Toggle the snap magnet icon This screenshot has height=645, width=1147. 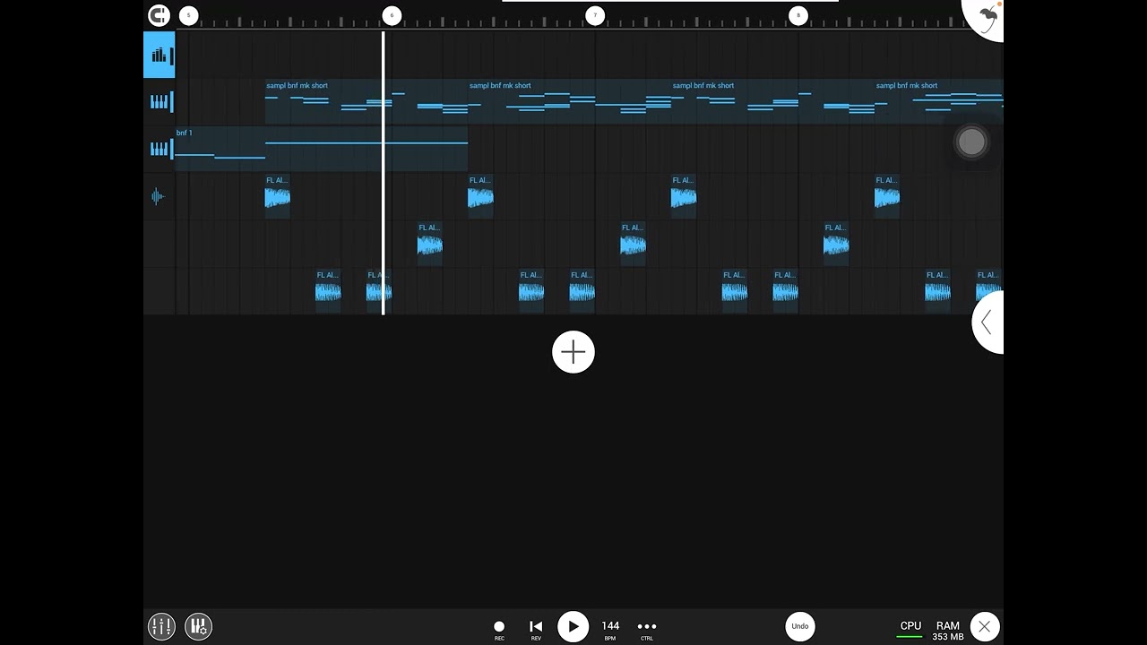[x=159, y=15]
